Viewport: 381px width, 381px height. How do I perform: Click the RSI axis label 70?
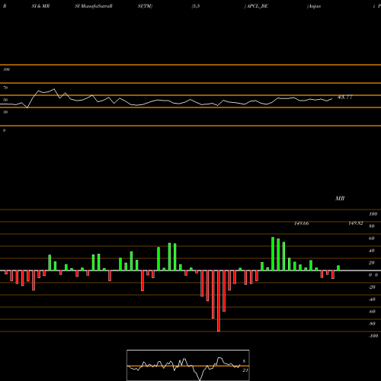[5, 88]
